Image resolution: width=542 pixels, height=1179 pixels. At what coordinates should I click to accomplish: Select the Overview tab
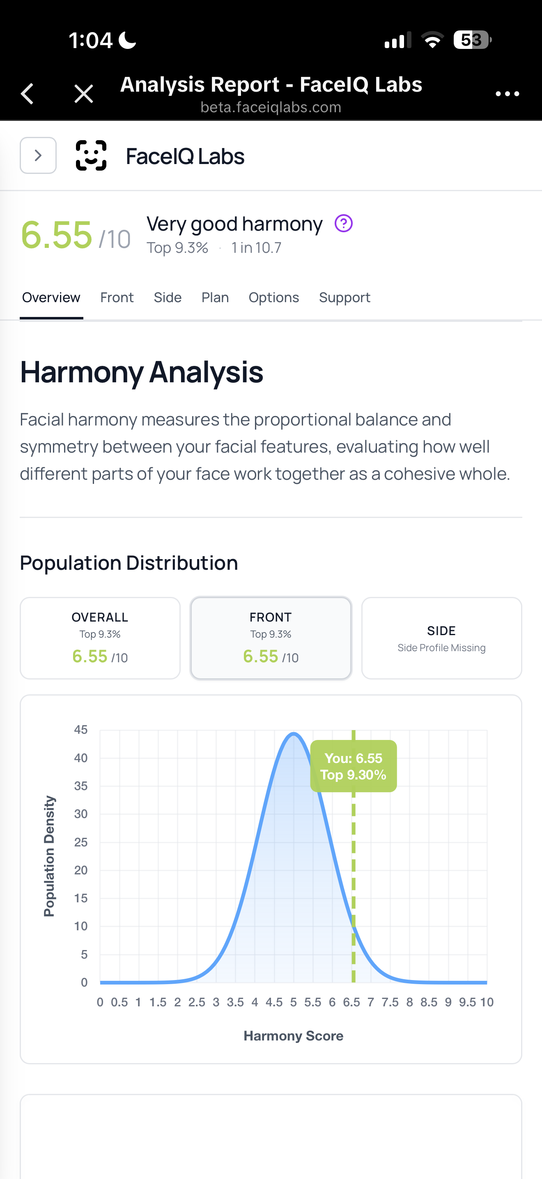[x=51, y=298]
